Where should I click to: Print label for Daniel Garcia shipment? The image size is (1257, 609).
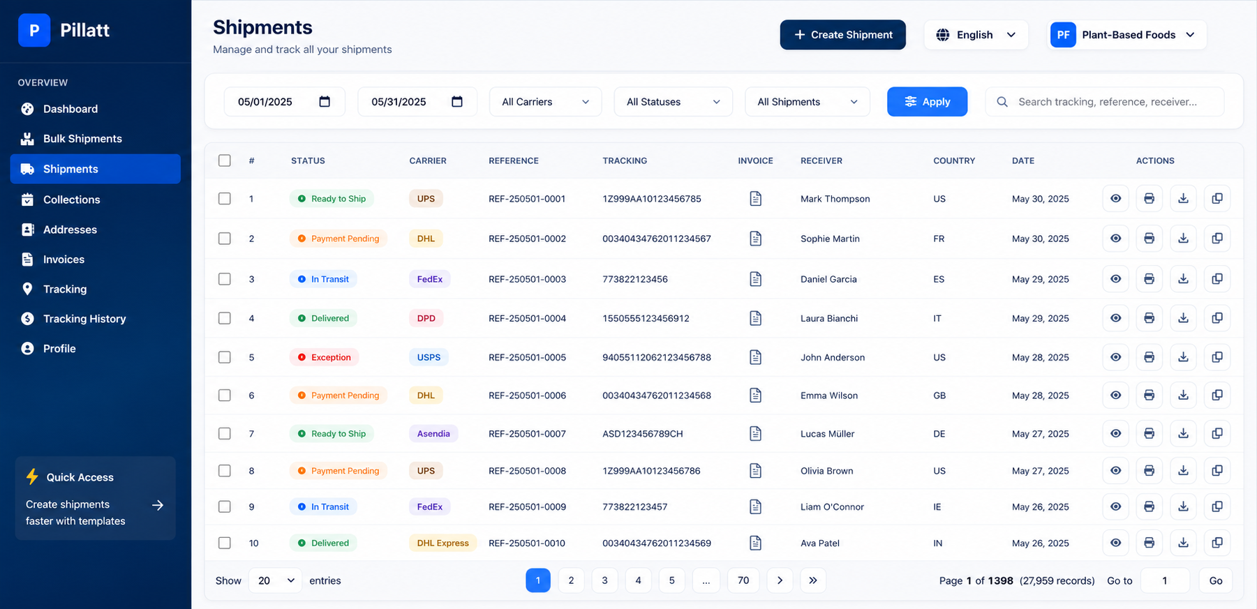click(1149, 279)
